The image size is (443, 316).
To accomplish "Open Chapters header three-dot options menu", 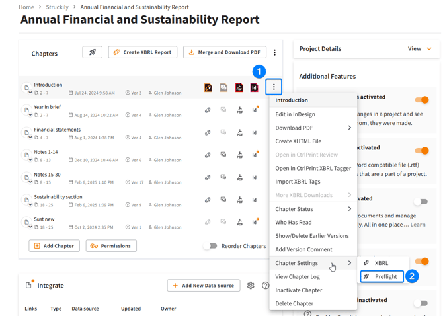I will pyautogui.click(x=275, y=52).
